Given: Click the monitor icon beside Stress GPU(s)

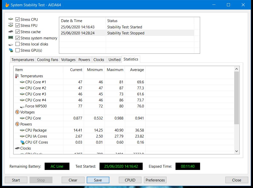Looking at the screenshot, I should [x=11, y=50].
